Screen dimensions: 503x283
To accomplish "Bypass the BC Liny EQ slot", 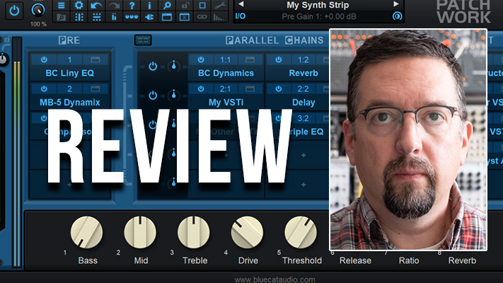I will point(45,60).
